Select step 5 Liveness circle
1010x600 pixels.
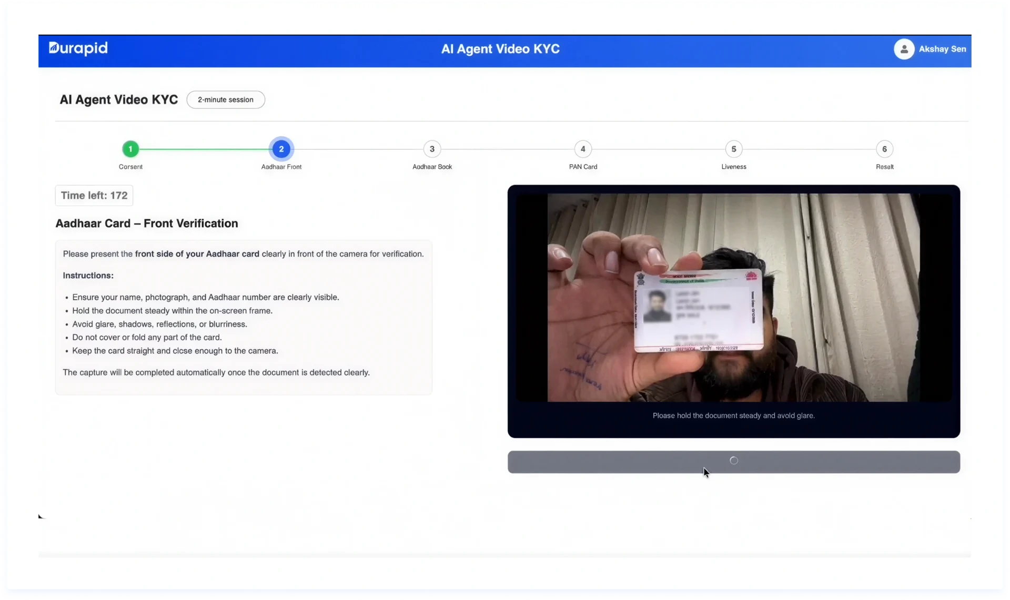[x=734, y=149]
